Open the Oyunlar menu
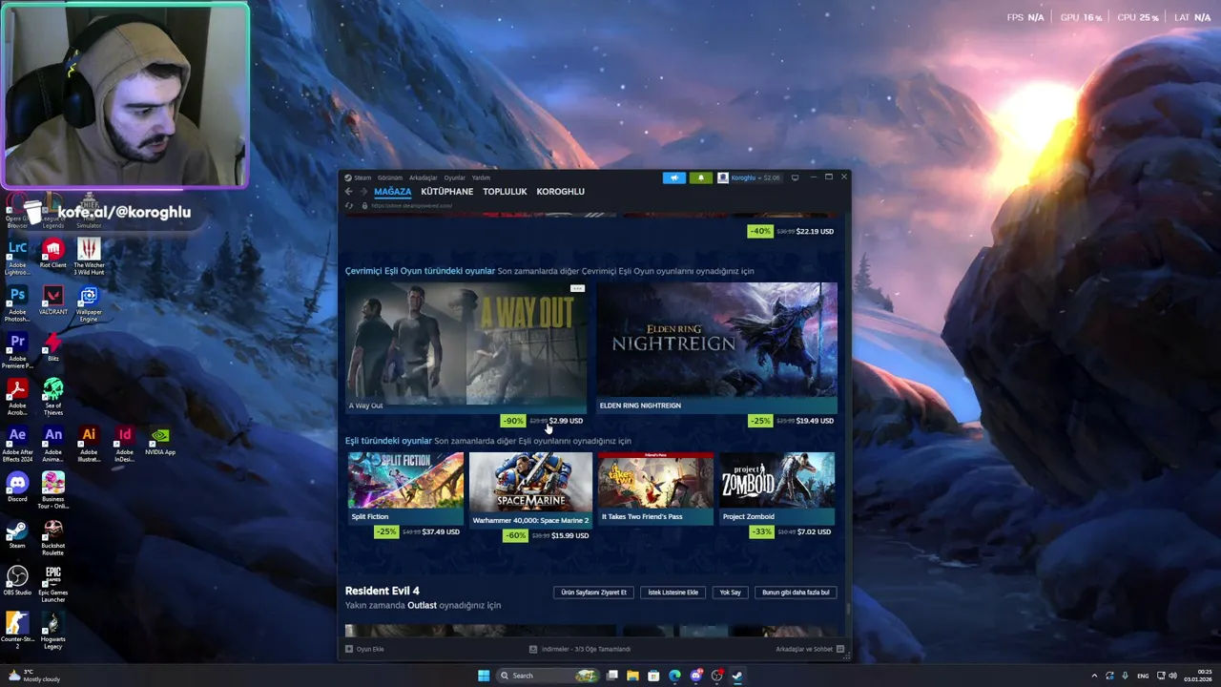Screen dimensions: 1221x687 click(454, 177)
